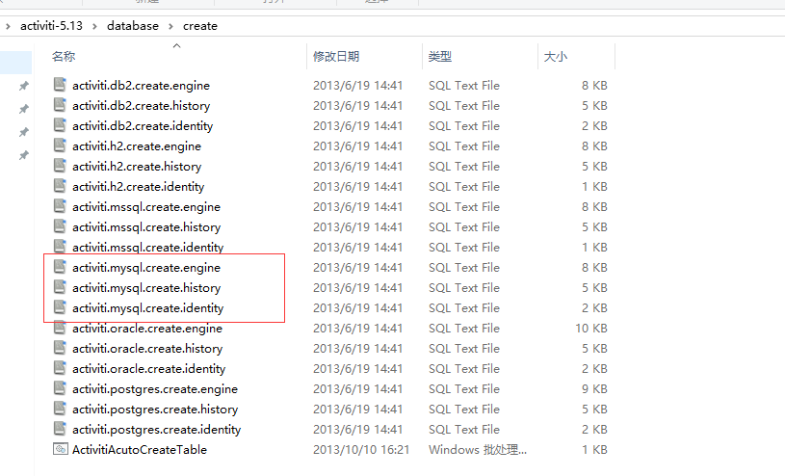Click the activiti.db2.create.history file icon
Viewport: 785px width, 476px height.
point(60,105)
